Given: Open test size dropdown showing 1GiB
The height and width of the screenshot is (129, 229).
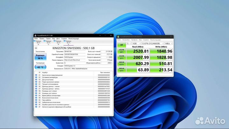Looking at the screenshot, I should (136, 43).
